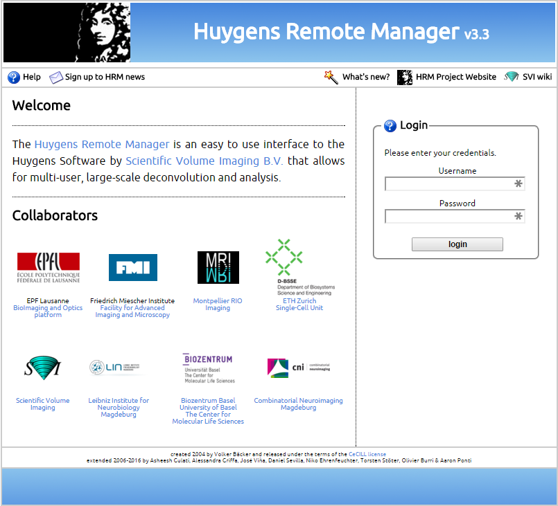Select Sign up to HRM news
The image size is (558, 506).
tap(105, 77)
